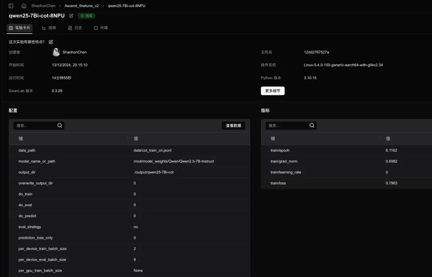This screenshot has height=277, width=432.
Task: Edit experiment name with pencil icon
Action: (71, 16)
